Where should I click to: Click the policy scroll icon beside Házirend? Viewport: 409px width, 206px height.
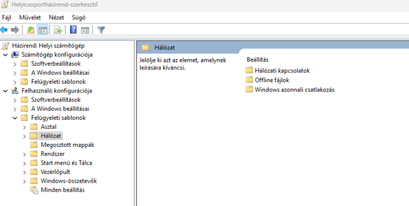pos(5,46)
